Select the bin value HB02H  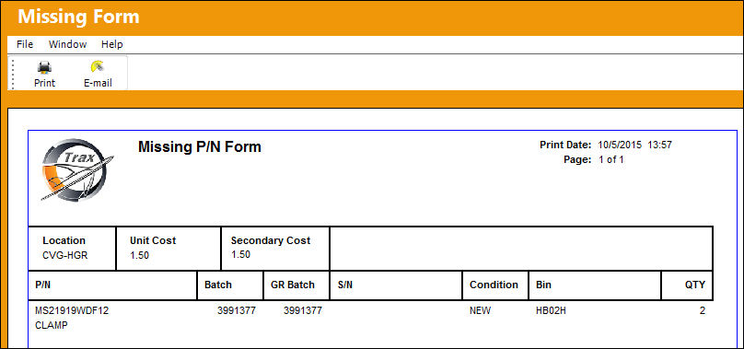click(x=551, y=311)
